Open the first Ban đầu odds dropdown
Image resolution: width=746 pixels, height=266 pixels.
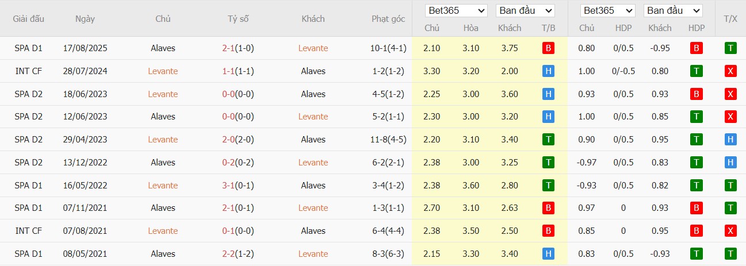click(x=525, y=11)
